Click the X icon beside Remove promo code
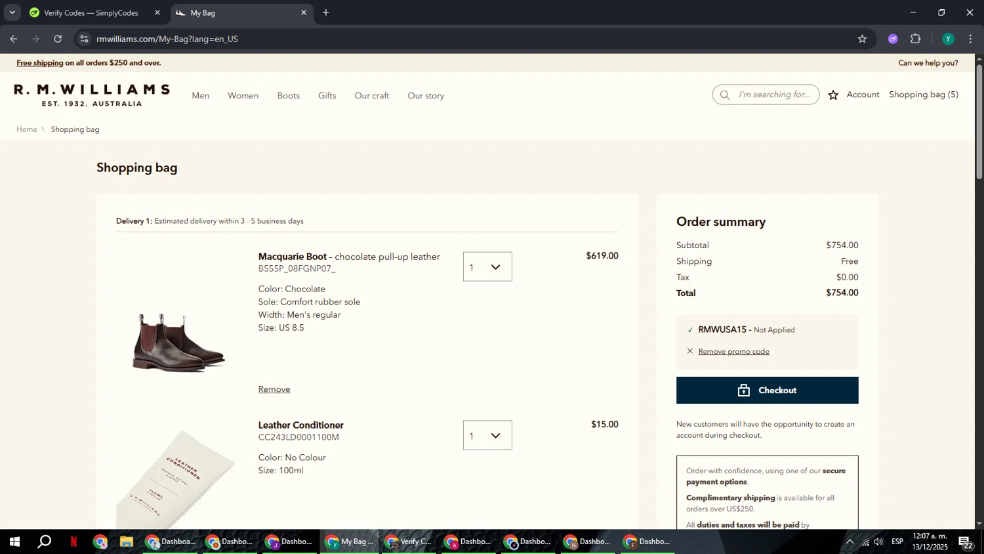984x554 pixels. pyautogui.click(x=689, y=351)
